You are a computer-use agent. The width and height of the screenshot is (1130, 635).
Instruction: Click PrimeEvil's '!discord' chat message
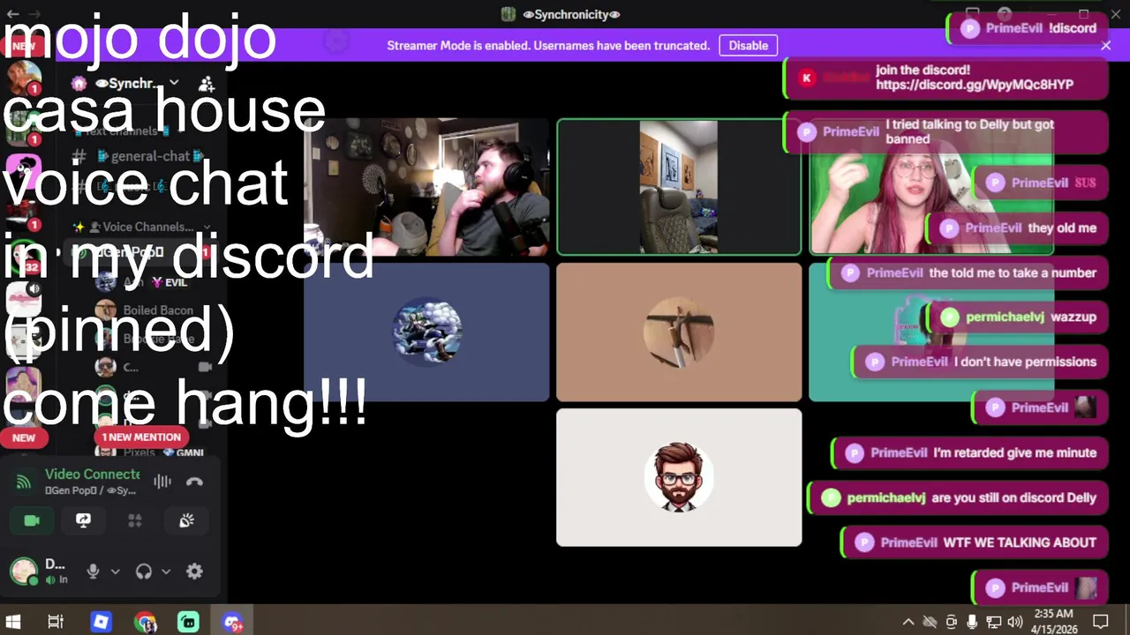pyautogui.click(x=1028, y=28)
